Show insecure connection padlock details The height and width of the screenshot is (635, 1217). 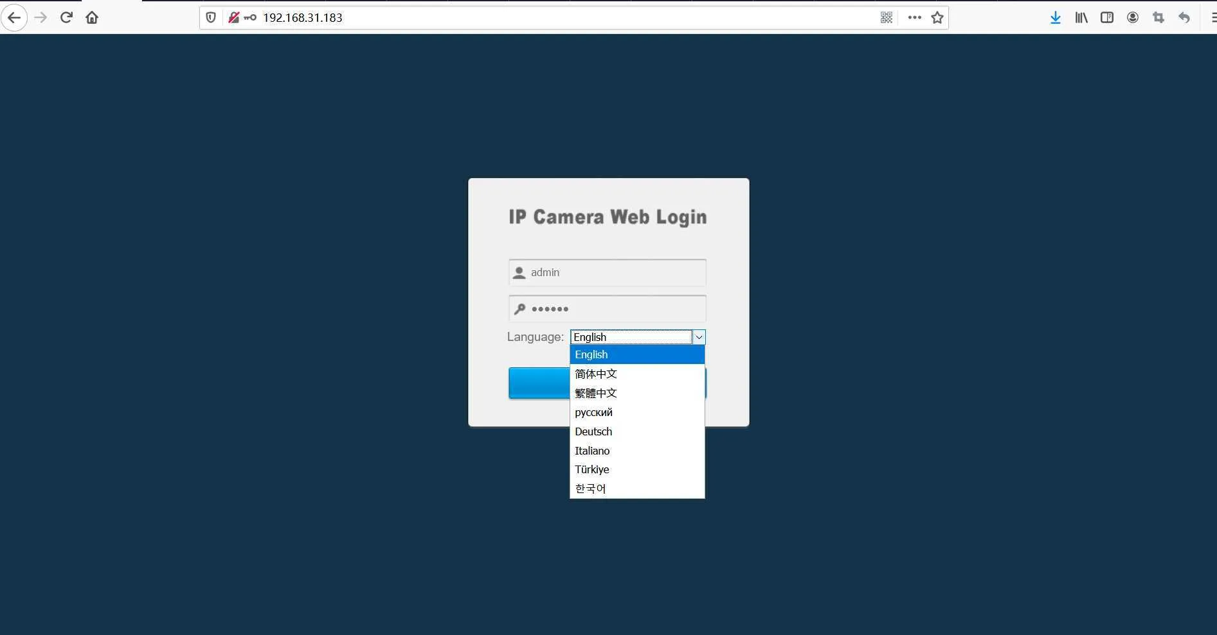(x=234, y=17)
